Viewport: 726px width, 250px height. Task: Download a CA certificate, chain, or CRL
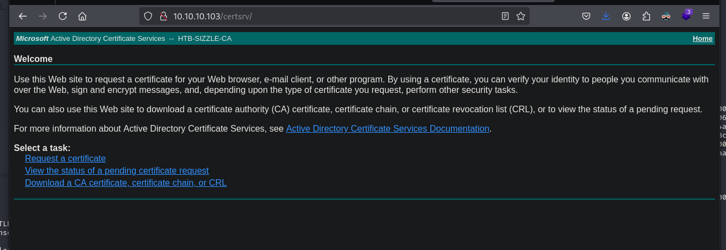pyautogui.click(x=126, y=183)
